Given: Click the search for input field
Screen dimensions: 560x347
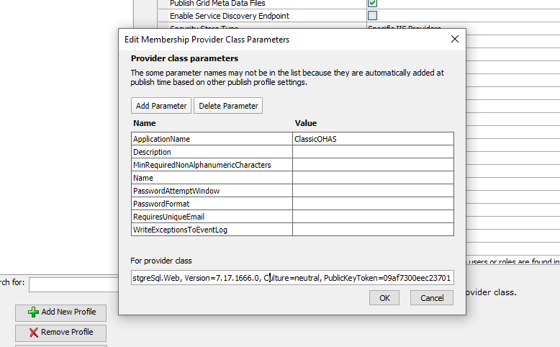Looking at the screenshot, I should pyautogui.click(x=74, y=284).
